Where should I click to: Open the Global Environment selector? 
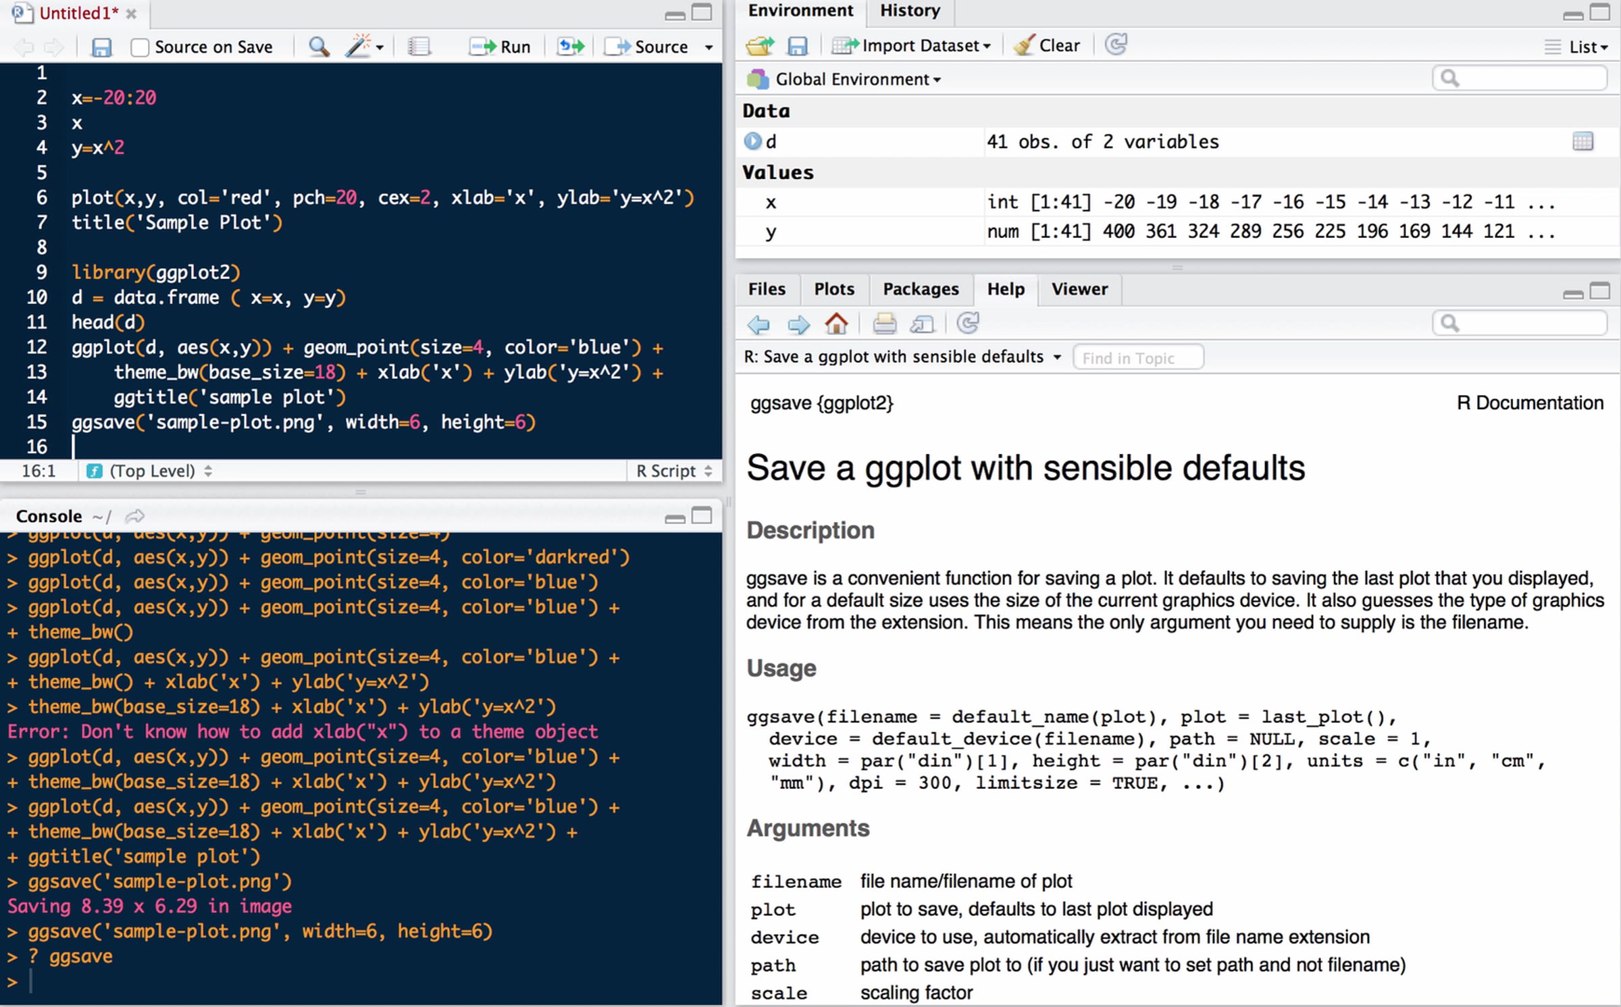click(x=844, y=79)
